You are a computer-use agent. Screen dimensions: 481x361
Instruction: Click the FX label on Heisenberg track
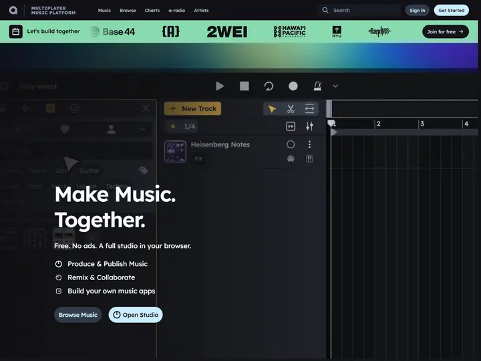(198, 158)
